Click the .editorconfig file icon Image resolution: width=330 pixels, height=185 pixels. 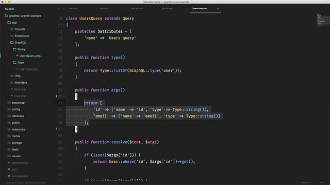click(9, 162)
